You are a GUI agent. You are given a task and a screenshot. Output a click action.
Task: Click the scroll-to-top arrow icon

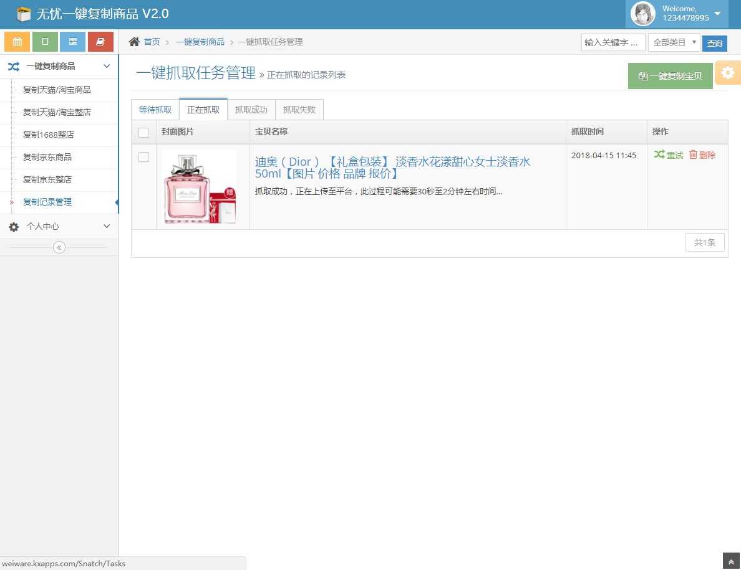(731, 561)
